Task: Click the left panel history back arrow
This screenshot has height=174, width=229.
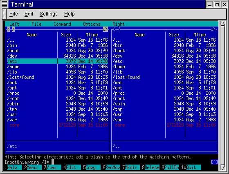Action: [9, 29]
